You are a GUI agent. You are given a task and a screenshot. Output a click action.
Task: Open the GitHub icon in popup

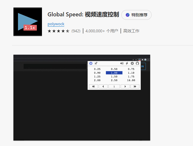tap(137, 63)
